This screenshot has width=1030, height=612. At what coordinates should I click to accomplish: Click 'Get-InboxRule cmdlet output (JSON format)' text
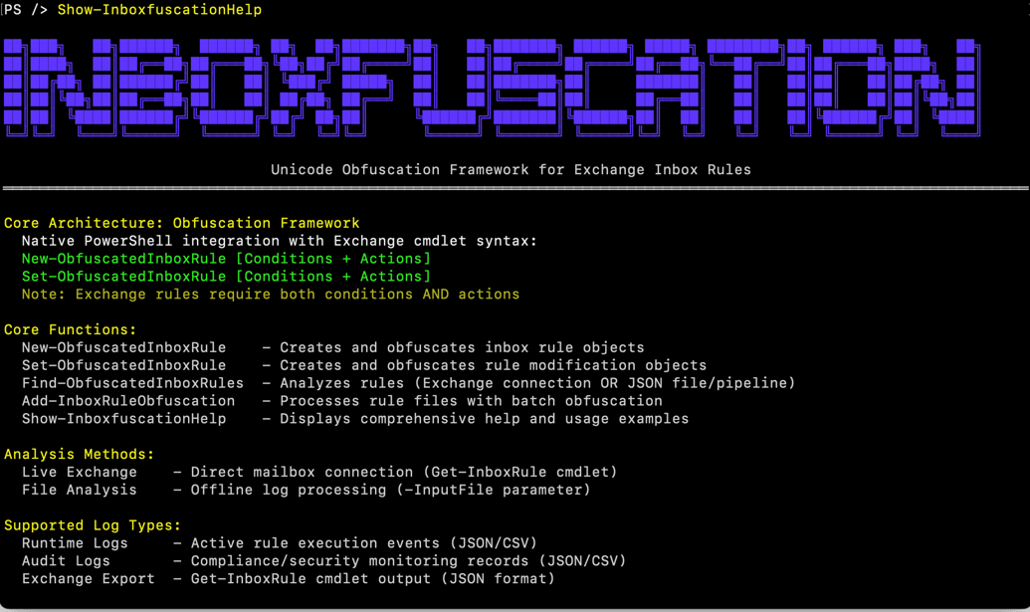click(373, 578)
